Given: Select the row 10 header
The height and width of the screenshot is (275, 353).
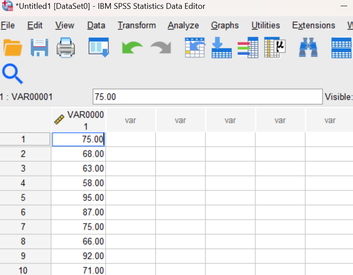Looking at the screenshot, I should [x=25, y=269].
